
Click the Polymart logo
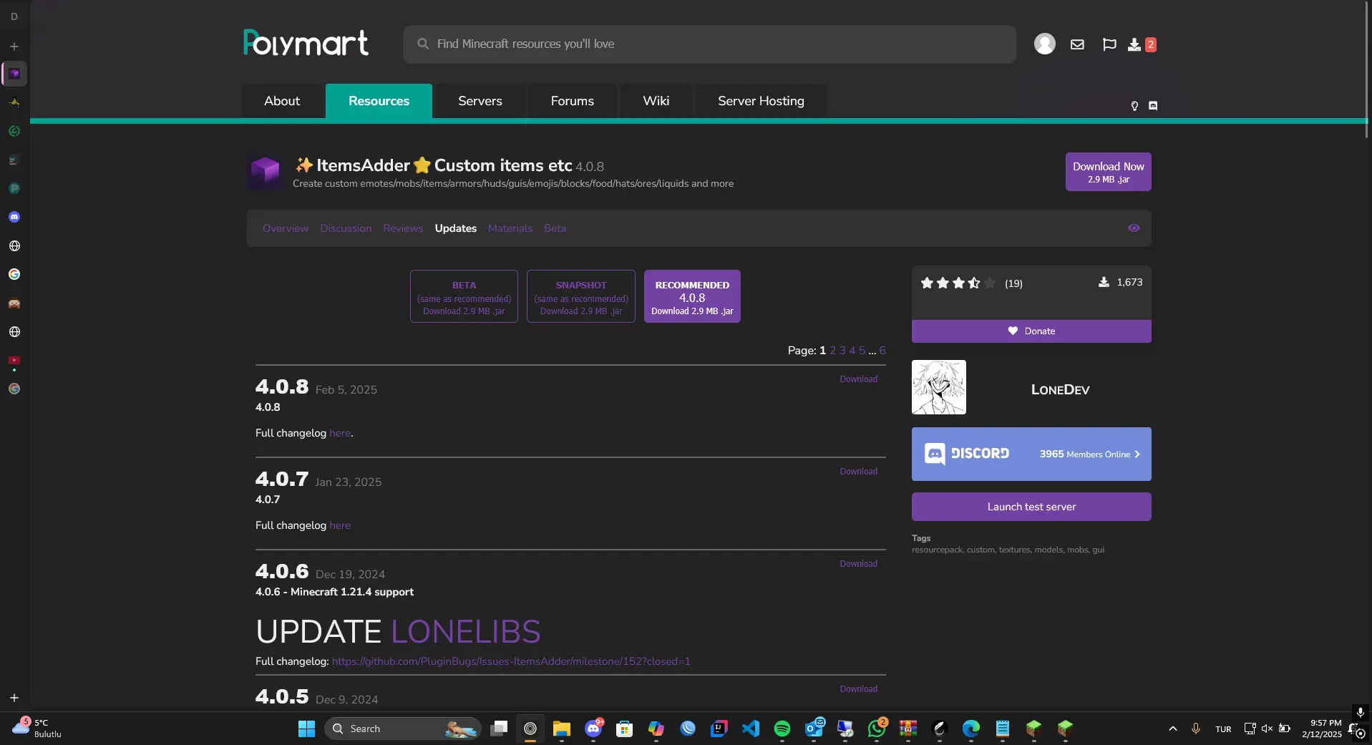[x=306, y=43]
